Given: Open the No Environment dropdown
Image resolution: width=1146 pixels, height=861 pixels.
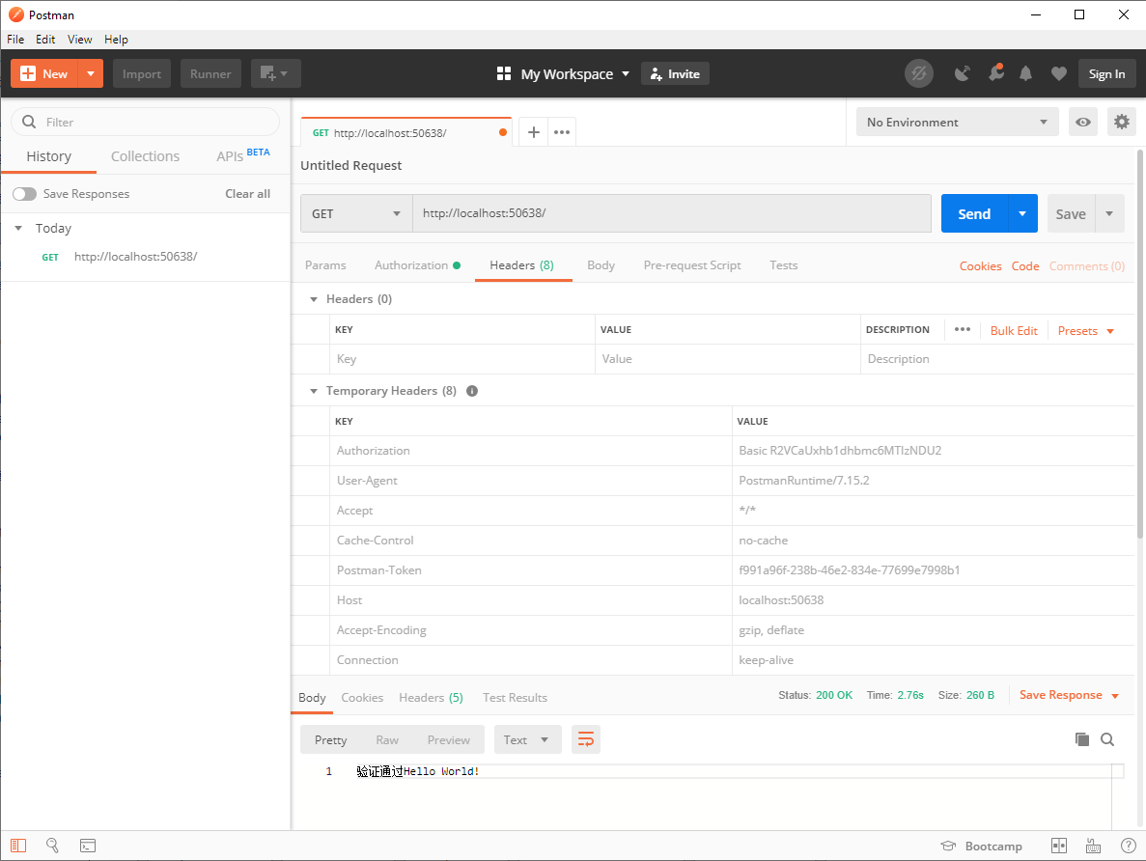Looking at the screenshot, I should (957, 123).
